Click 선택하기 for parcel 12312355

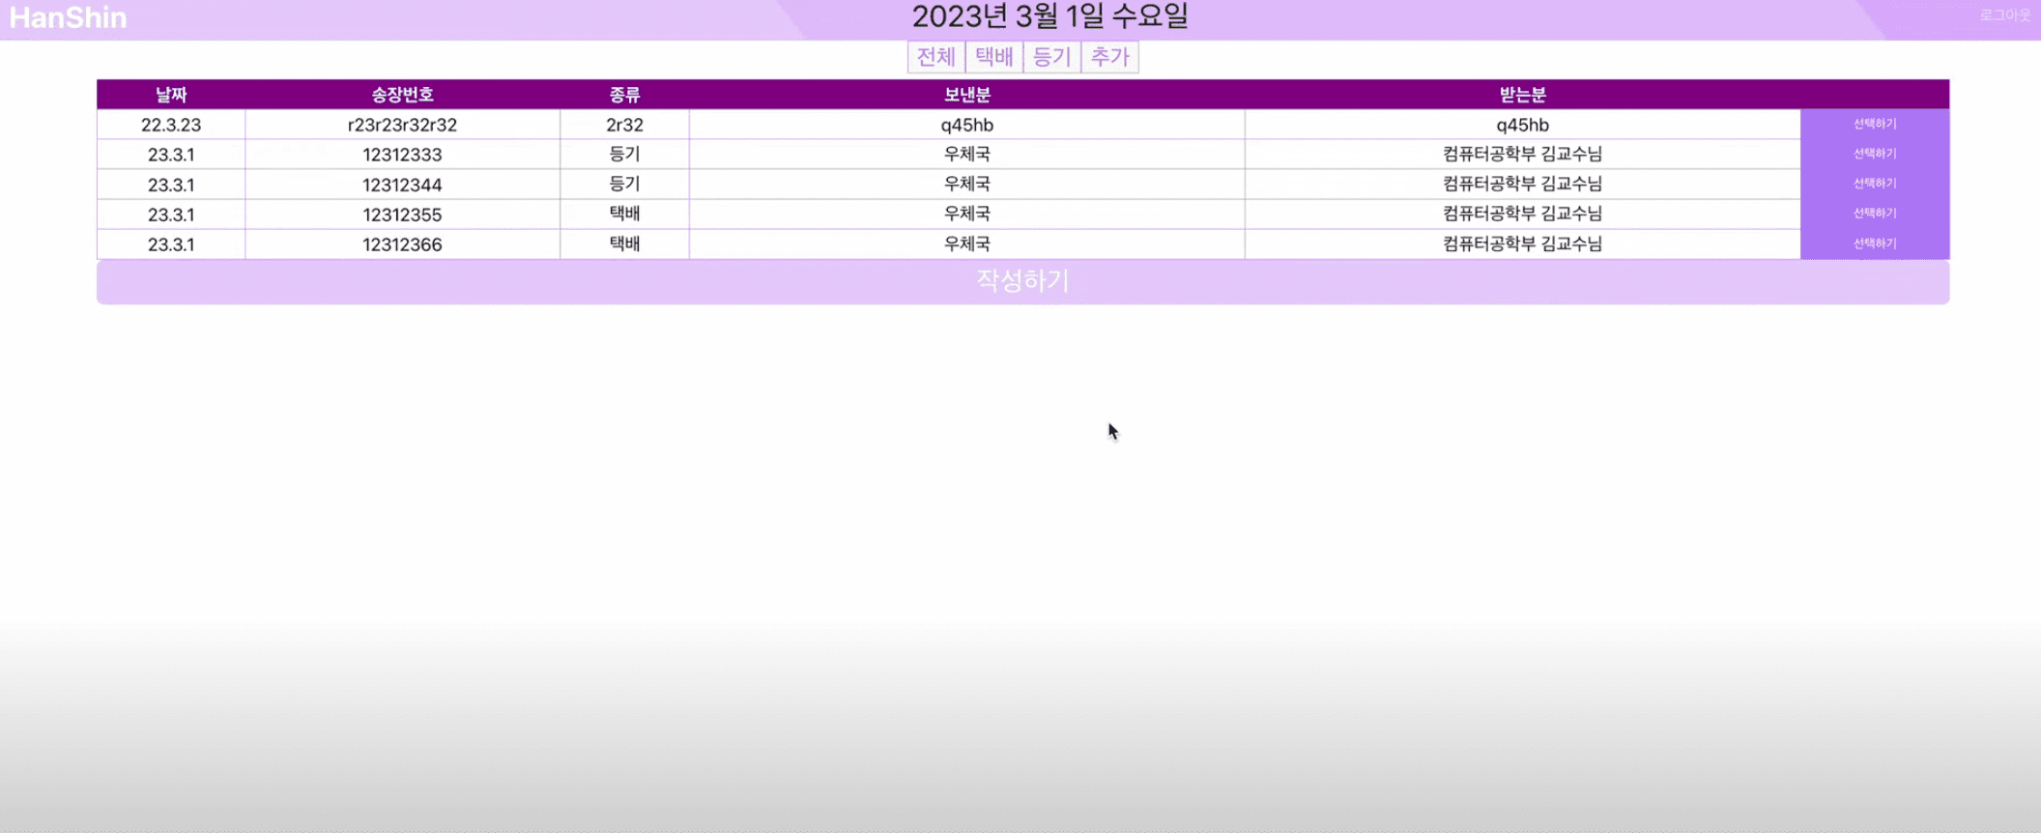(1874, 214)
